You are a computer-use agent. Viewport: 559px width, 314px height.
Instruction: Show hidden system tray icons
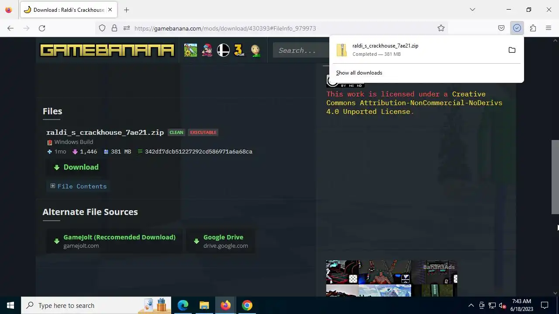[471, 305]
